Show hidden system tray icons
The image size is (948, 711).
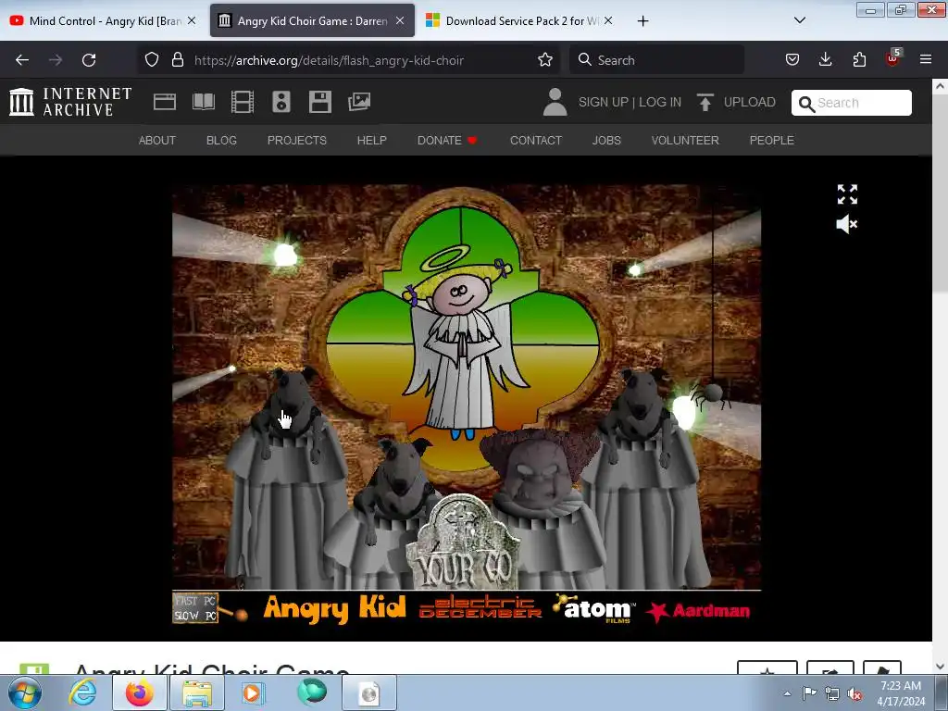(x=787, y=693)
